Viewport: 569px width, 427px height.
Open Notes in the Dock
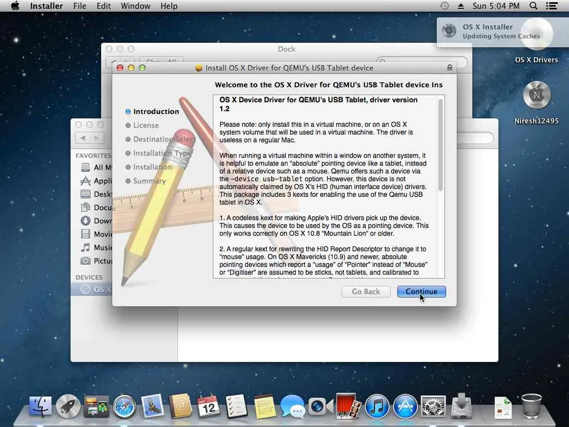[x=264, y=406]
